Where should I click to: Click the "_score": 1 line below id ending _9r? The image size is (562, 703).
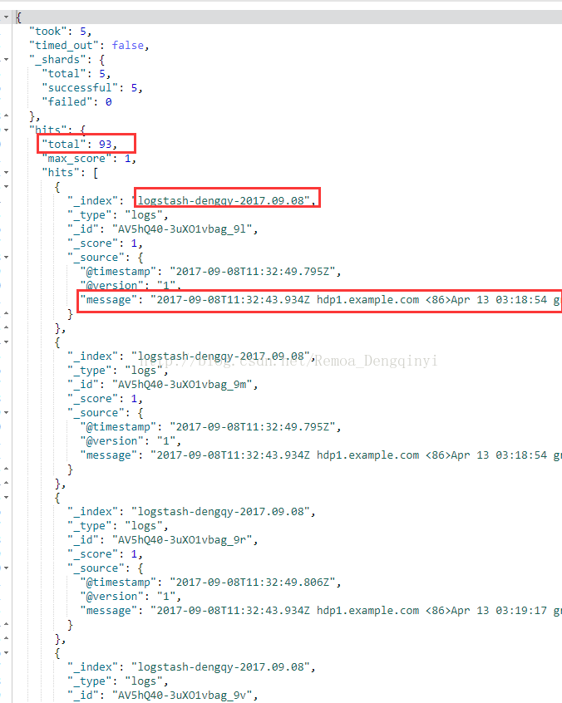105,554
